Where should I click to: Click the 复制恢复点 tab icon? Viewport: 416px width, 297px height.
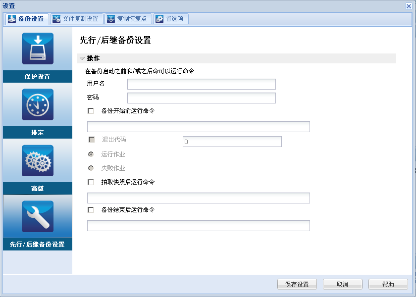point(110,19)
